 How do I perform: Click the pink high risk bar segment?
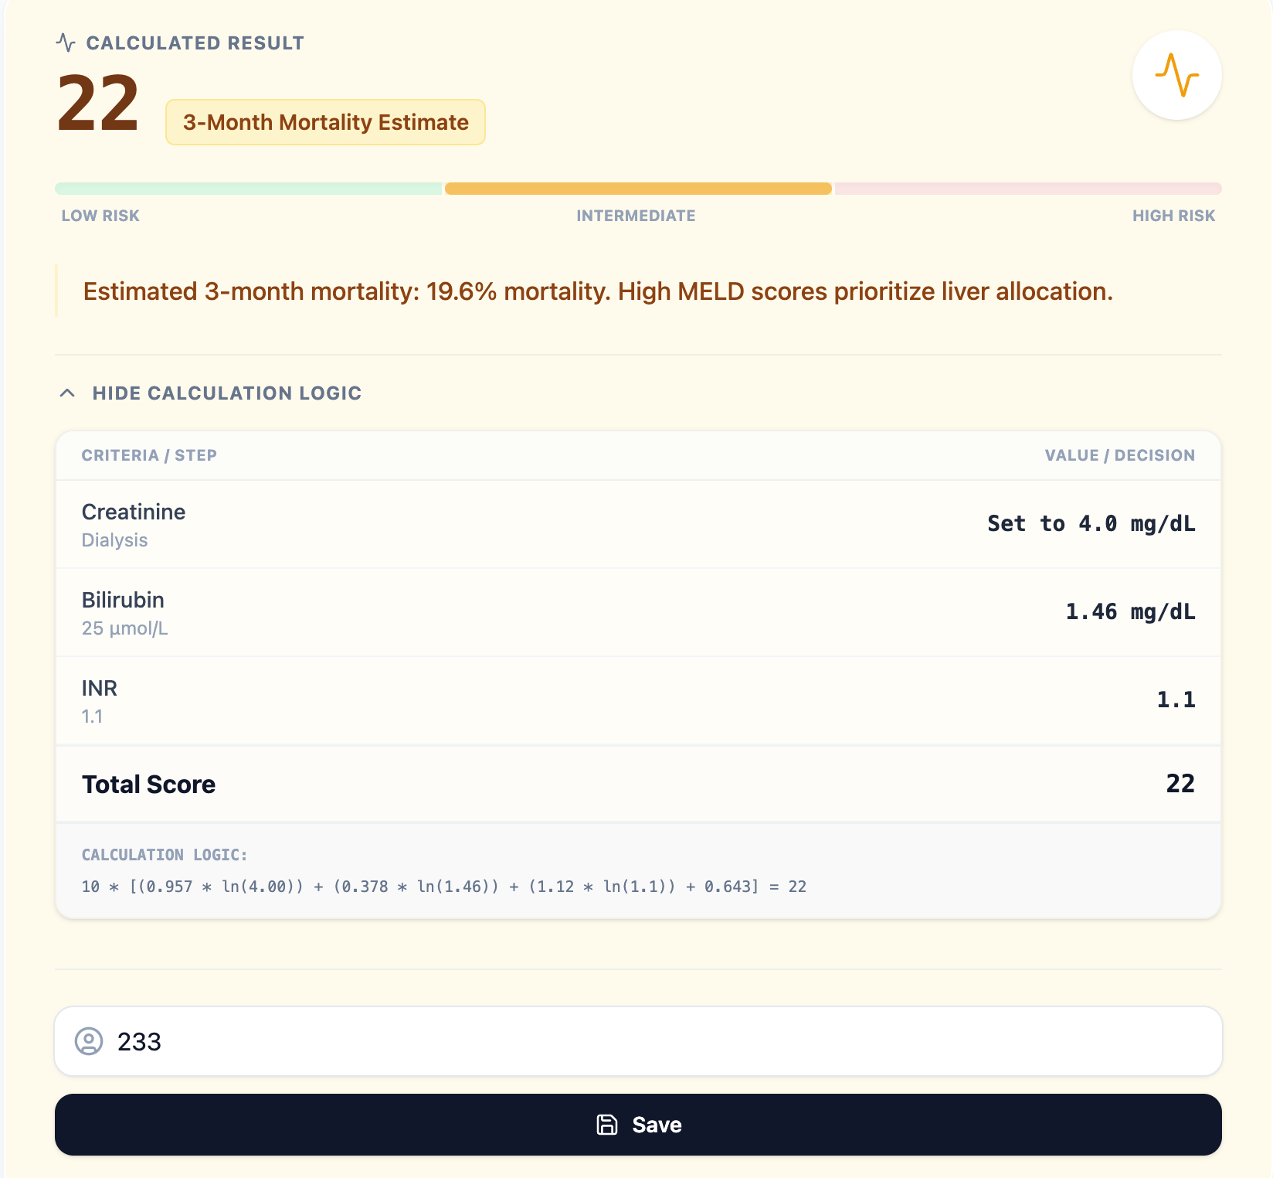click(1027, 189)
